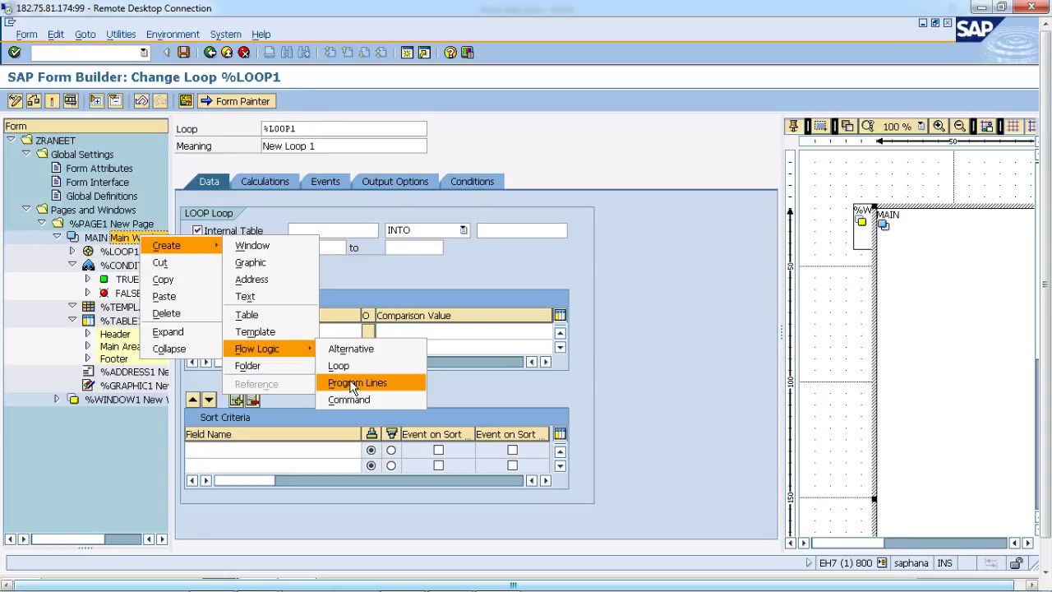
Task: Click the Sort Criteria horizontal scrollbar thumb
Action: [x=244, y=480]
